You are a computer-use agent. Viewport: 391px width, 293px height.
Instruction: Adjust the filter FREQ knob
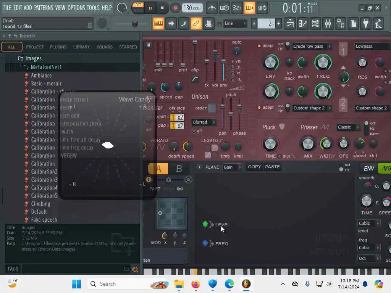pos(323,63)
